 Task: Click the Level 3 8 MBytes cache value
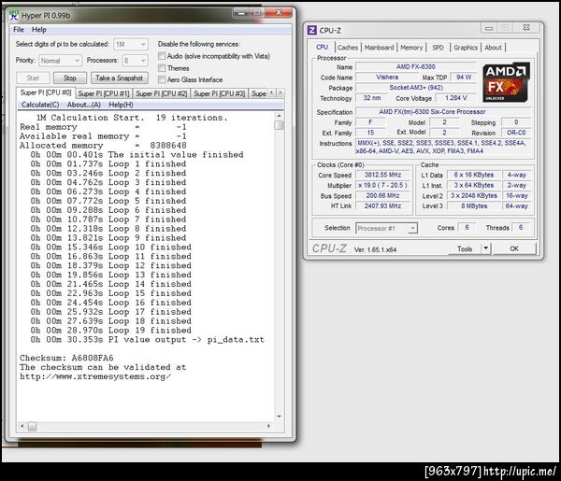pyautogui.click(x=474, y=205)
